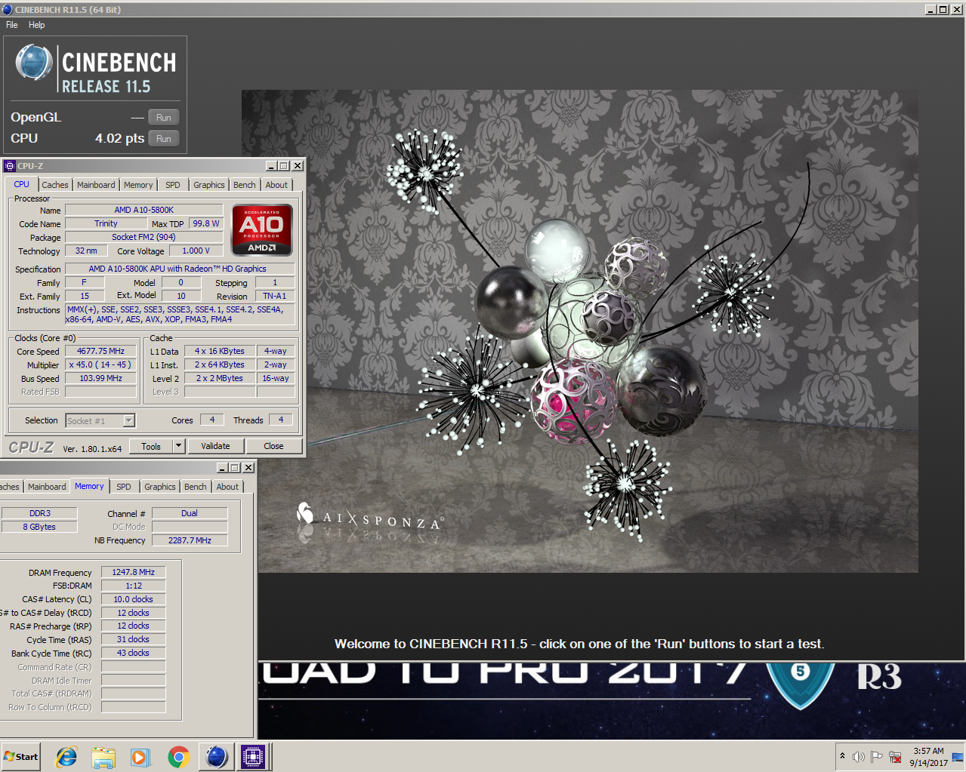This screenshot has width=966, height=772.
Task: Click the processor name field AMD A10-5800K
Action: [144, 210]
